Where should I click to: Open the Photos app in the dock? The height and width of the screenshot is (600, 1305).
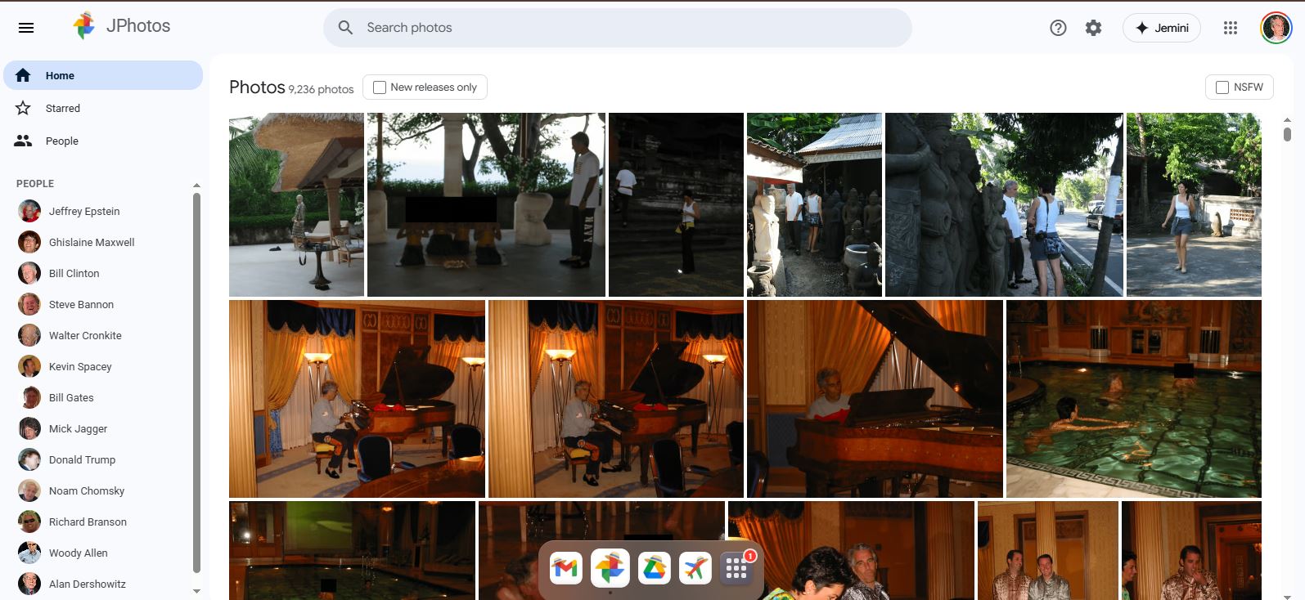[610, 568]
